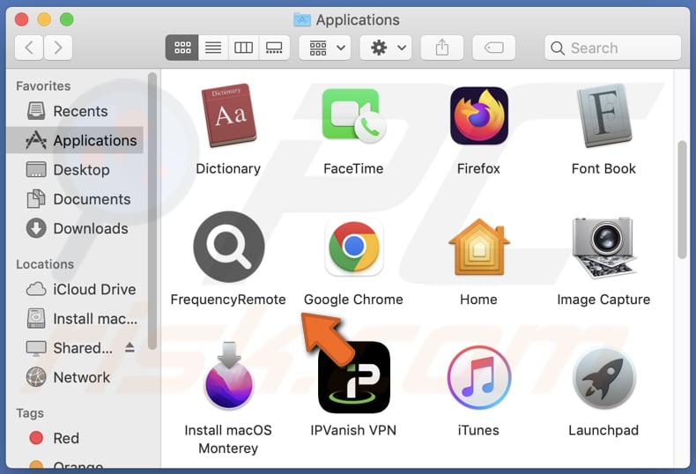Viewport: 696px width, 474px height.
Task: Click the Install macOS Monterey icon
Action: [x=228, y=375]
